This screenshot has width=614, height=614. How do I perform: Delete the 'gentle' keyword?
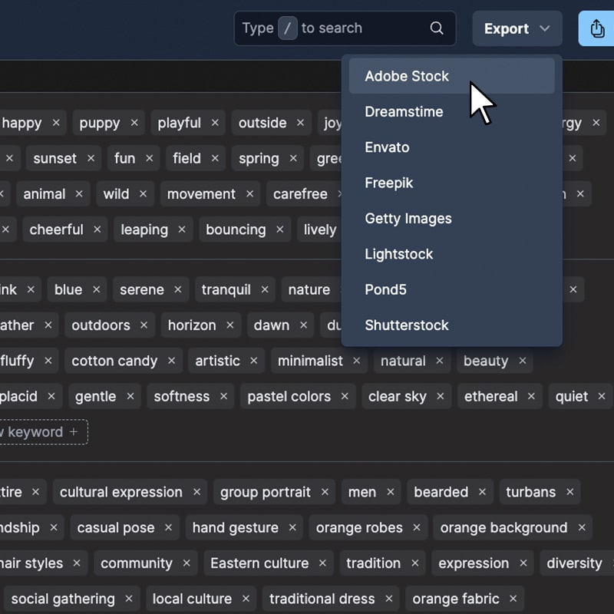pos(130,396)
